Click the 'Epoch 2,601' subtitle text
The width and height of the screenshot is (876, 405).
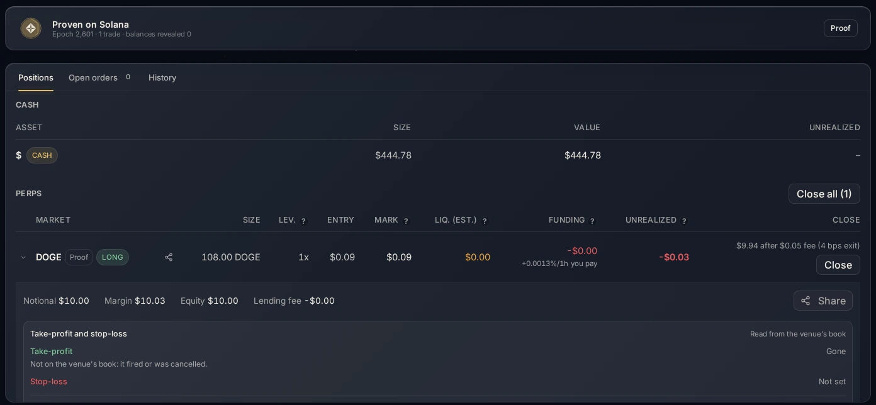tap(72, 34)
